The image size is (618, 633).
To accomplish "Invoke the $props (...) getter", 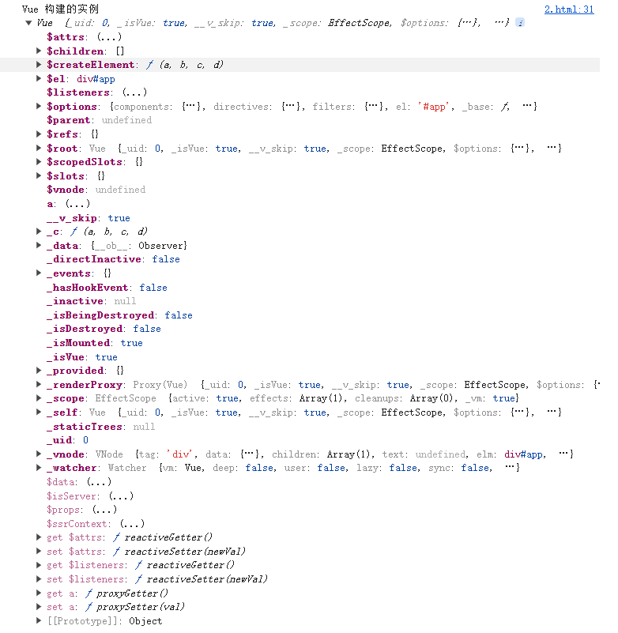I will (x=104, y=510).
